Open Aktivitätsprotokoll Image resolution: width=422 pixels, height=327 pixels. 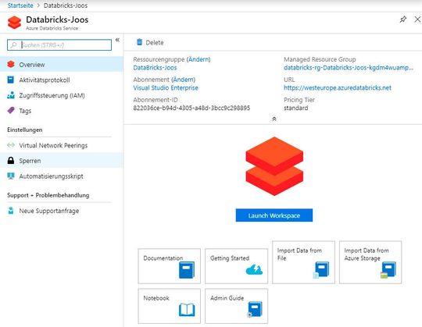pyautogui.click(x=62, y=80)
